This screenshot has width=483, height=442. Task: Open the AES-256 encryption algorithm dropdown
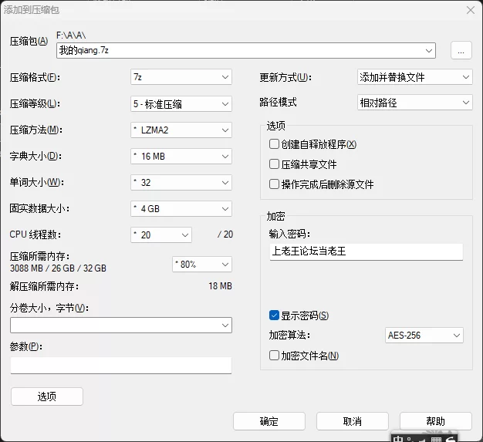point(424,335)
